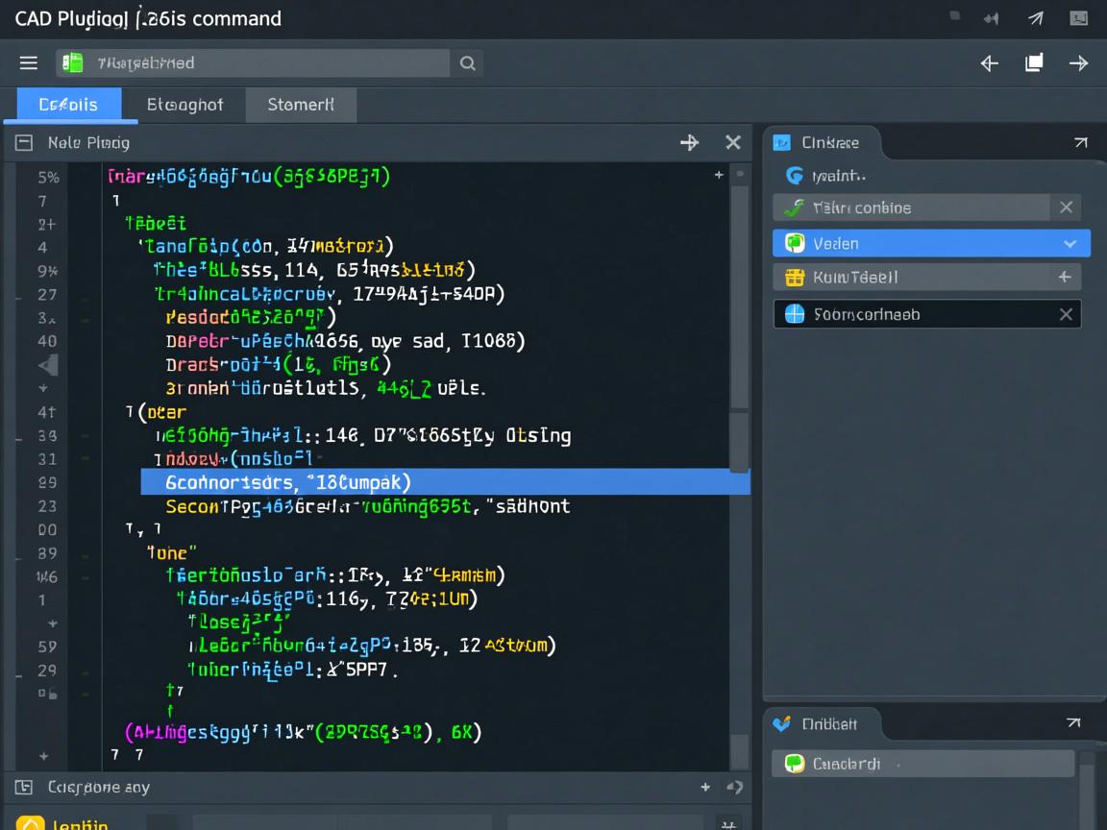Open the Vealen dropdown chevron
The height and width of the screenshot is (830, 1107).
coord(1070,244)
